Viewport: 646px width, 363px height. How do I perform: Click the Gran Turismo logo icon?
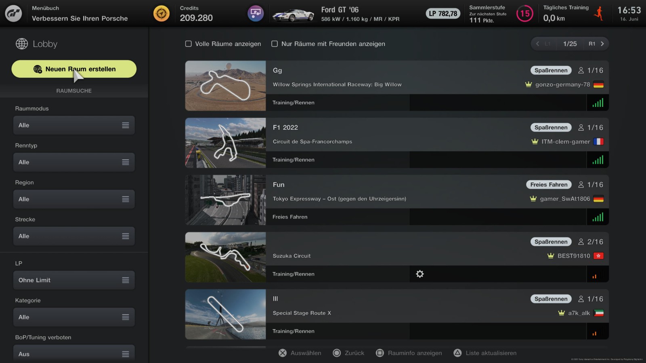tap(13, 14)
